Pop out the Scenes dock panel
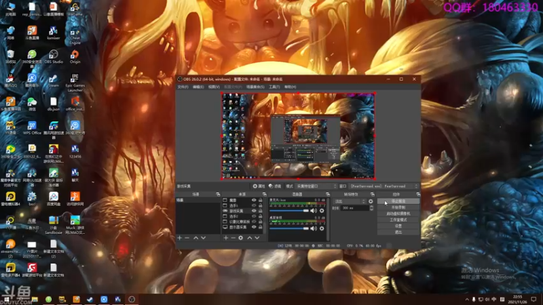The height and width of the screenshot is (305, 543). [218, 195]
